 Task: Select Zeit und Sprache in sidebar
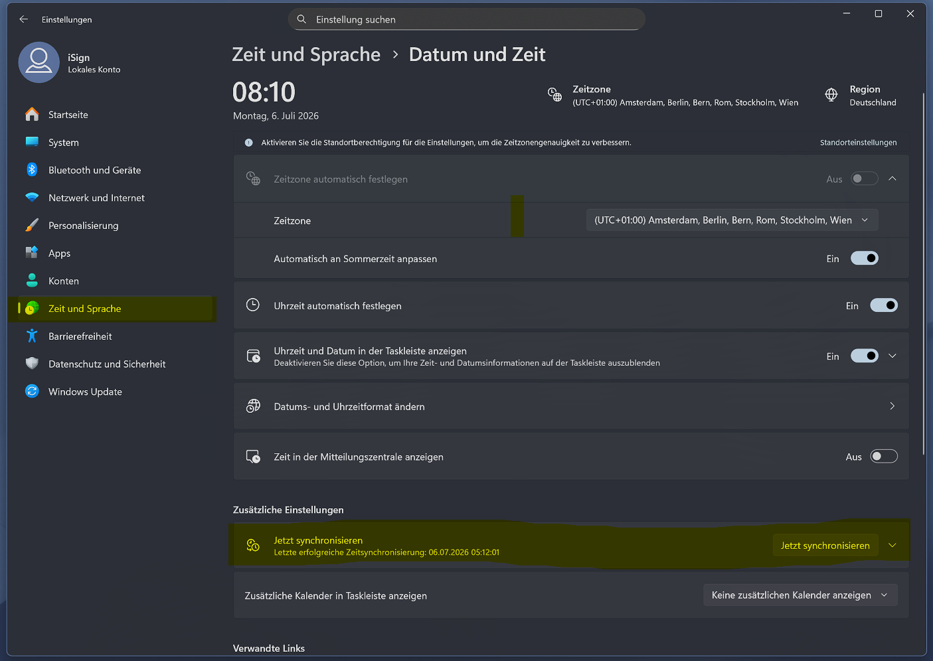(x=116, y=309)
